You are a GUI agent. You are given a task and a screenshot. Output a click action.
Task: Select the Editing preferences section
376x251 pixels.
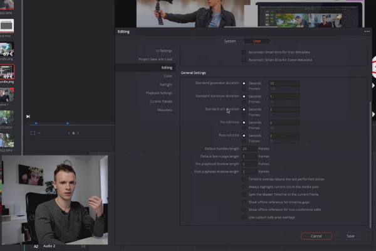(145, 68)
